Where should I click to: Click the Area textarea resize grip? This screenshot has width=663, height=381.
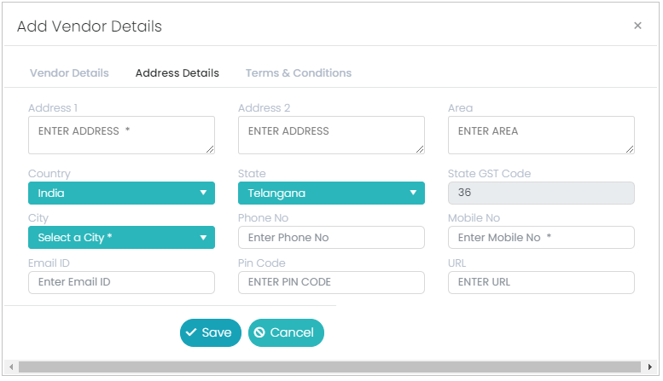click(x=630, y=149)
